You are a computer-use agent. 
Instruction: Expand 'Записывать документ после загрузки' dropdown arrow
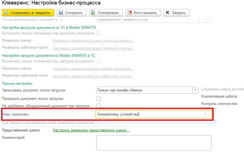pos(195,90)
